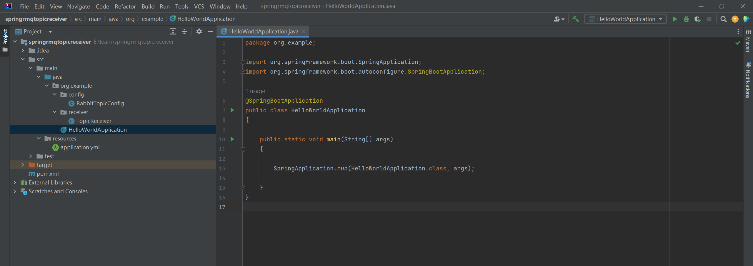This screenshot has height=266, width=753.
Task: Click 'example' breadcrumb segment
Action: click(x=152, y=19)
